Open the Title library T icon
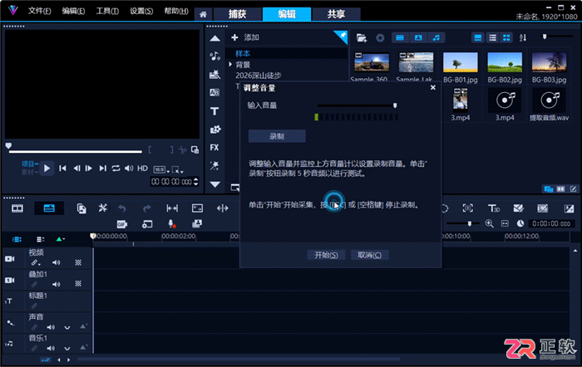The height and width of the screenshot is (367, 582). pos(215,111)
